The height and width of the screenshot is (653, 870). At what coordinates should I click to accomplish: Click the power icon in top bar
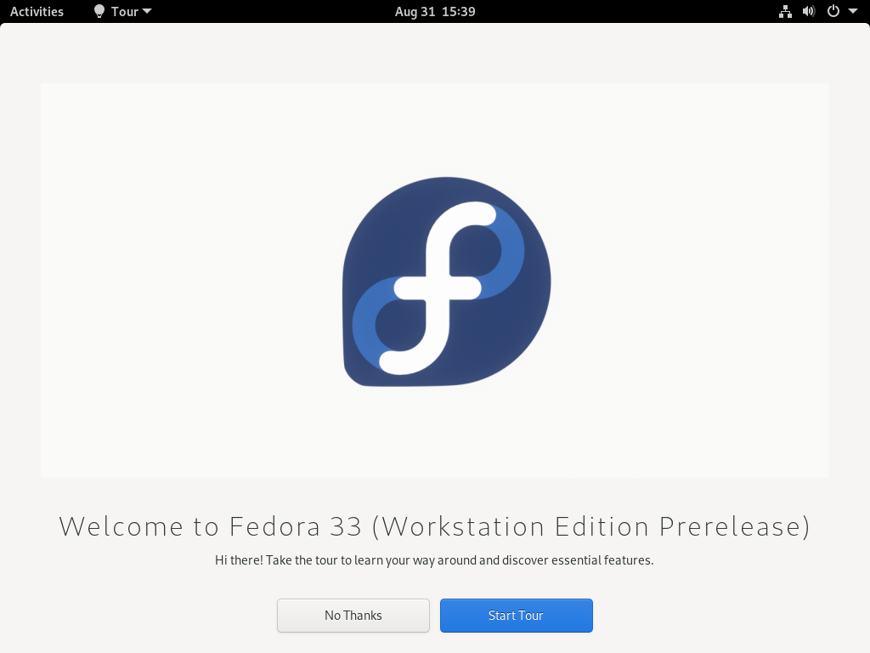click(x=833, y=12)
